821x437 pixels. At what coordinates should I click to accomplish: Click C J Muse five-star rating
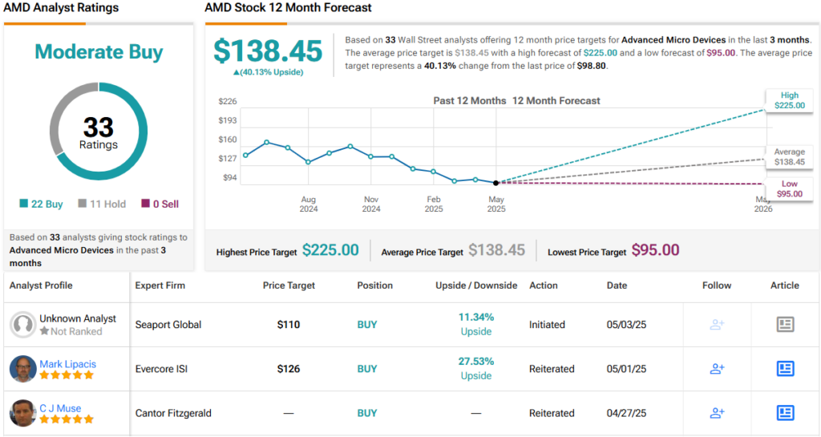coord(67,419)
